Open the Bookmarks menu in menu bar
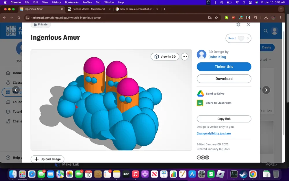Viewport: 289px width, 181px height. [72, 2]
